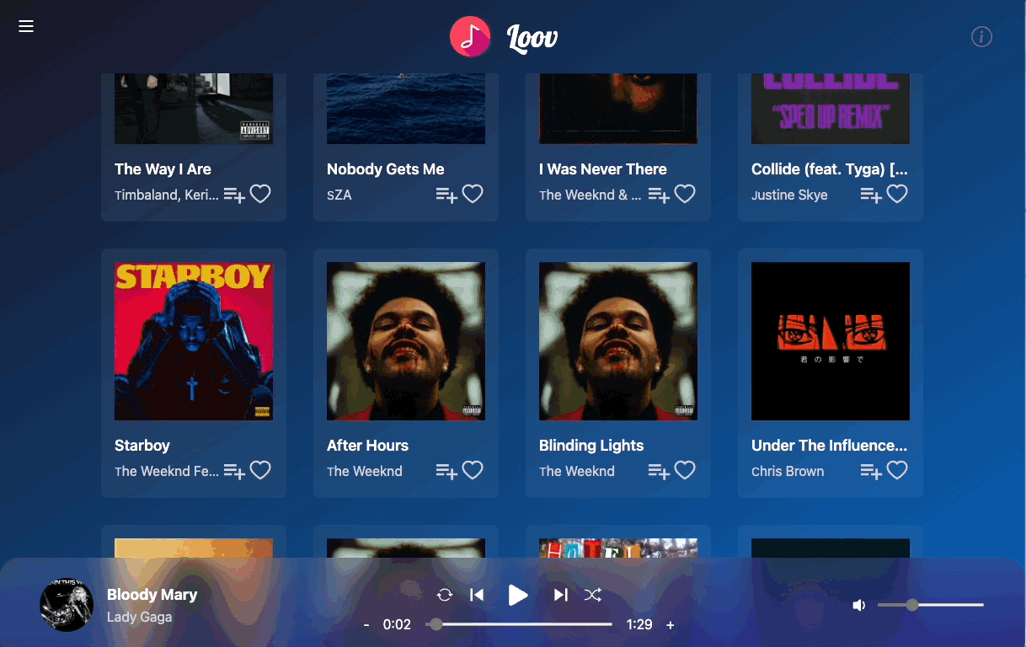Click elapsed time 0:02

[397, 625]
